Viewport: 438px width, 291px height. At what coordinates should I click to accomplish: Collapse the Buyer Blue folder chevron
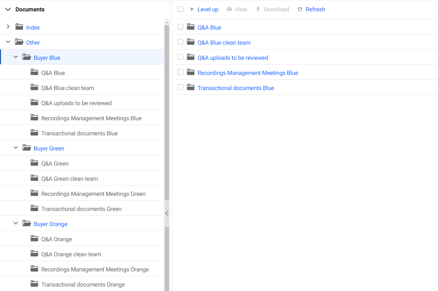coord(15,57)
